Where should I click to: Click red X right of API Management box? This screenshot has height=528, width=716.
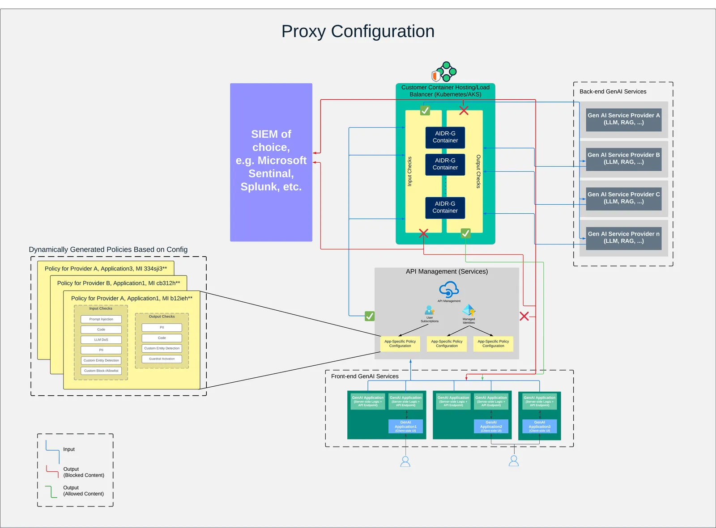click(x=524, y=316)
